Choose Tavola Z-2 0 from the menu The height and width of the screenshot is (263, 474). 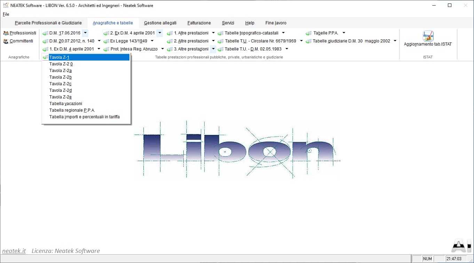coord(86,64)
